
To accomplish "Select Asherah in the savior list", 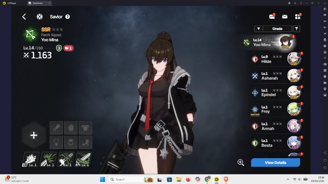I will click(276, 76).
